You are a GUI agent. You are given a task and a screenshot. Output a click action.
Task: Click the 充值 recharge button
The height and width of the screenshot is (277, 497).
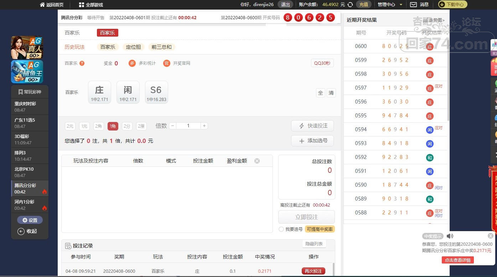click(x=364, y=5)
